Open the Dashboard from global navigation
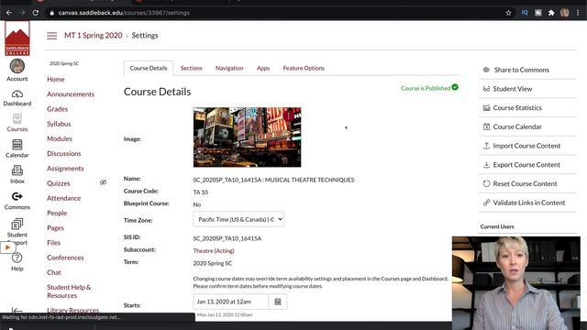 pyautogui.click(x=17, y=98)
